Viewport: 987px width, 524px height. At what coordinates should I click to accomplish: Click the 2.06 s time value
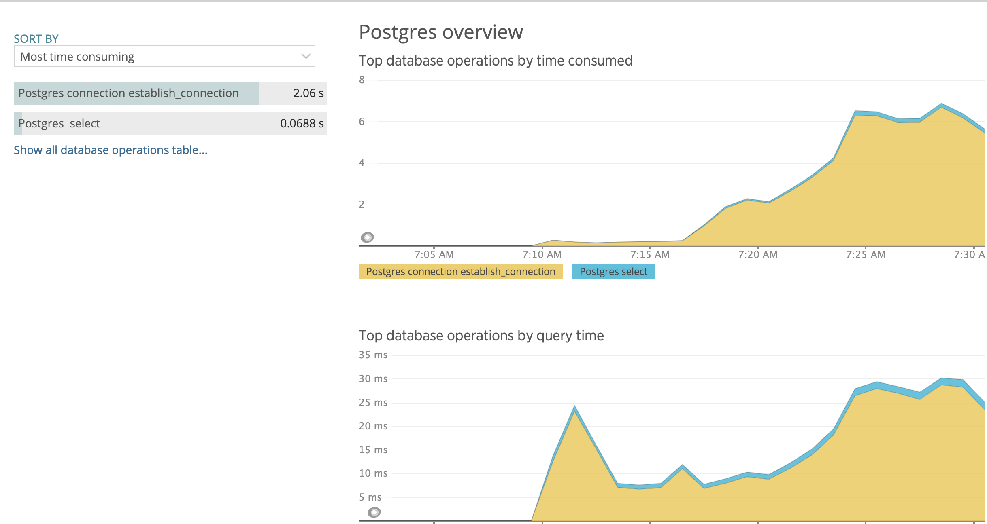pos(308,93)
